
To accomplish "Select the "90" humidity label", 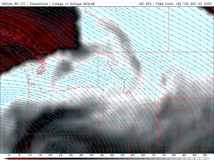I will click(194, 155).
